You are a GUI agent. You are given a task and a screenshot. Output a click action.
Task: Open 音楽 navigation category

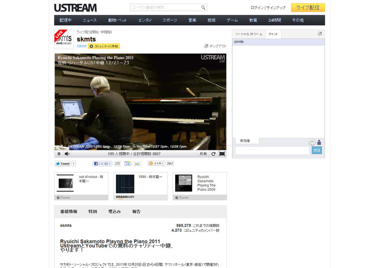tap(192, 20)
